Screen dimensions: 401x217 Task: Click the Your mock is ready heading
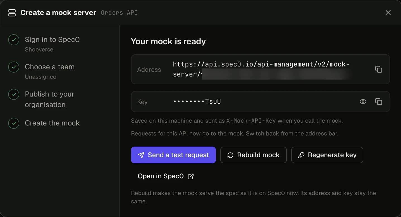click(168, 41)
